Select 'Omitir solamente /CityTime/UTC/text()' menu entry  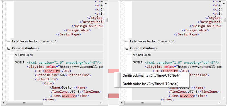(x=152, y=76)
